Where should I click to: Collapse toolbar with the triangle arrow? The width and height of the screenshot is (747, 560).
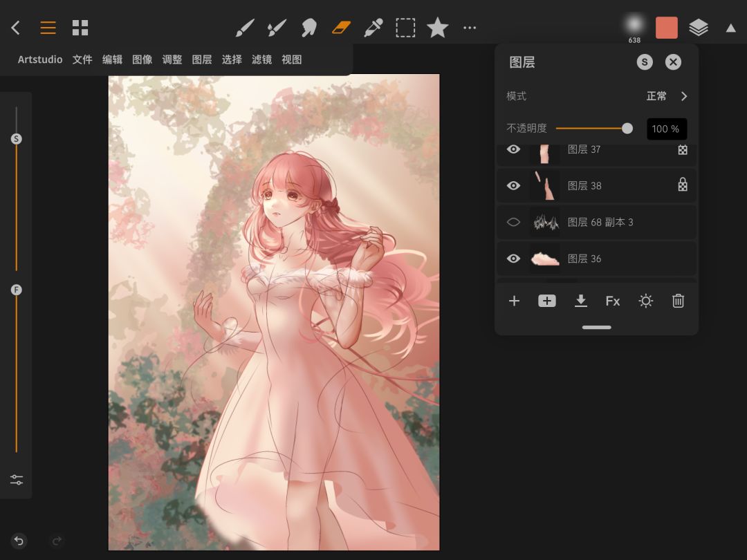click(x=730, y=28)
